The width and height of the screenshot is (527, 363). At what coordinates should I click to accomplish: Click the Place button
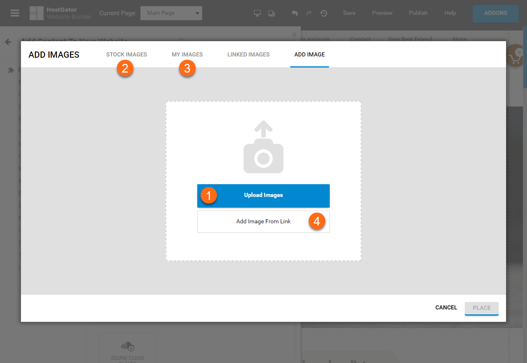481,307
